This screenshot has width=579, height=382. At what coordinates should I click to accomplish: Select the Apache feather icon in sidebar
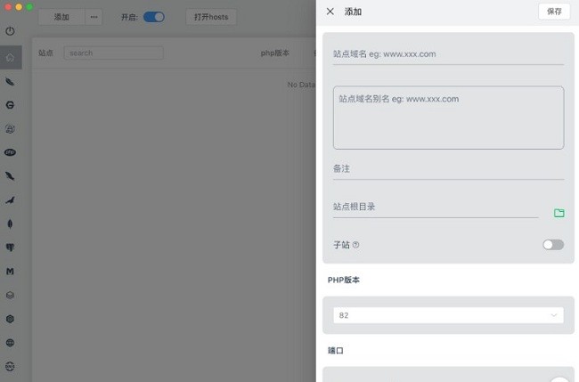coord(10,82)
